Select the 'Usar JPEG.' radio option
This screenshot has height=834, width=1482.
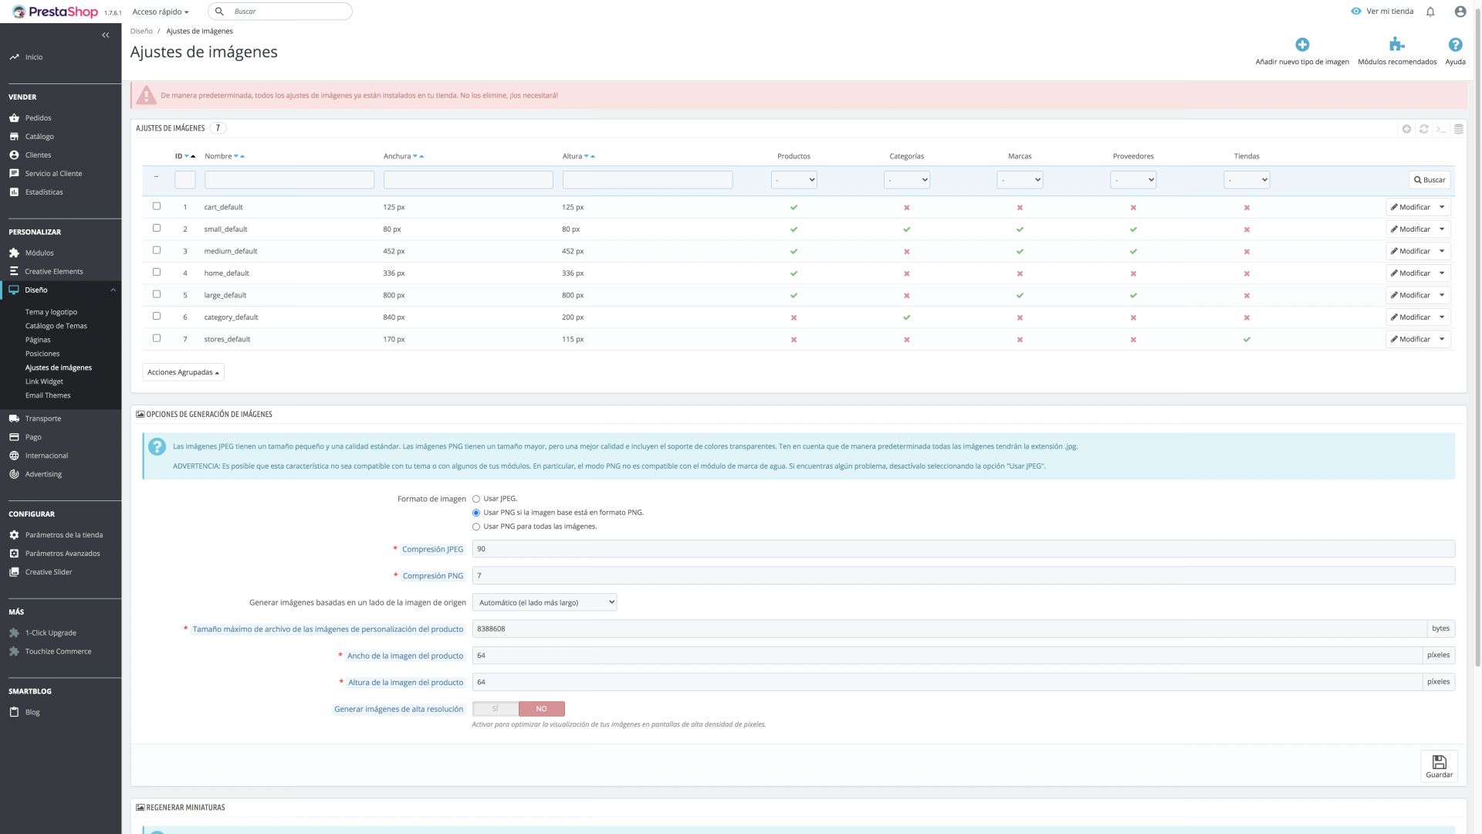[x=476, y=499]
